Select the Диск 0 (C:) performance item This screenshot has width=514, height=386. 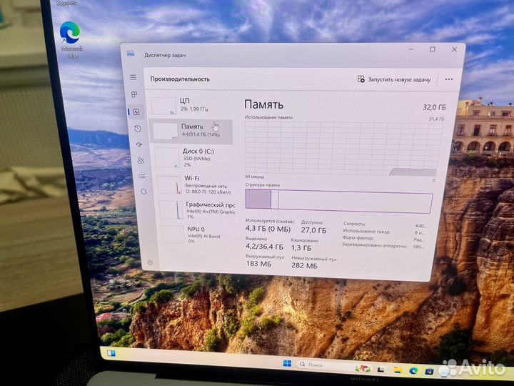coord(193,157)
